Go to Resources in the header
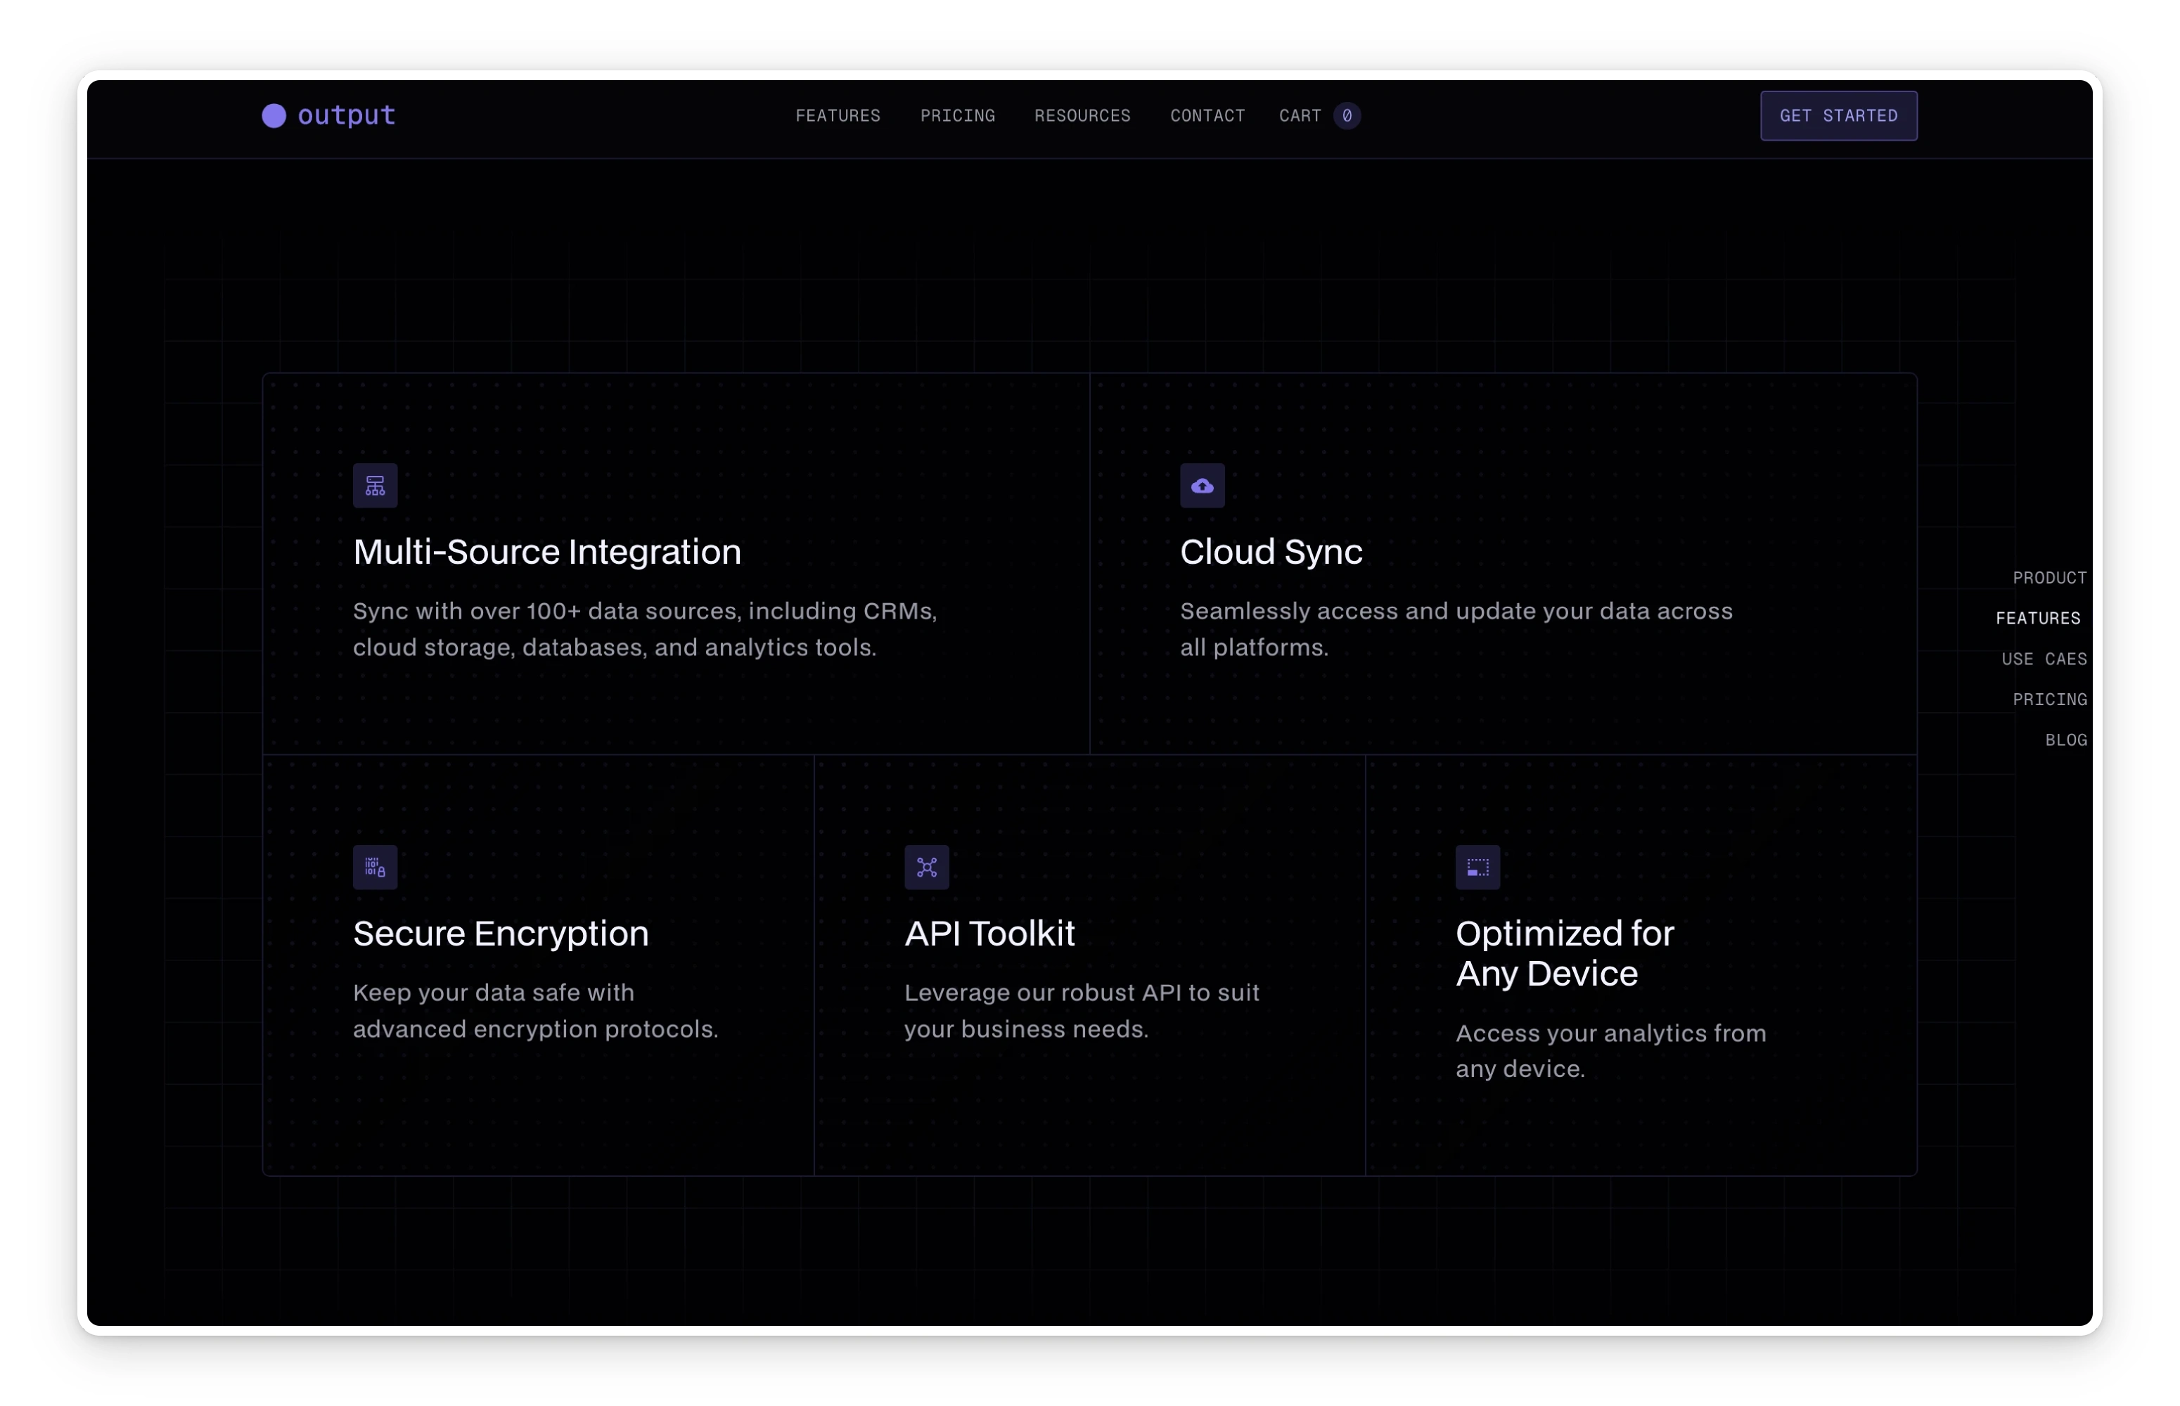 click(1082, 116)
